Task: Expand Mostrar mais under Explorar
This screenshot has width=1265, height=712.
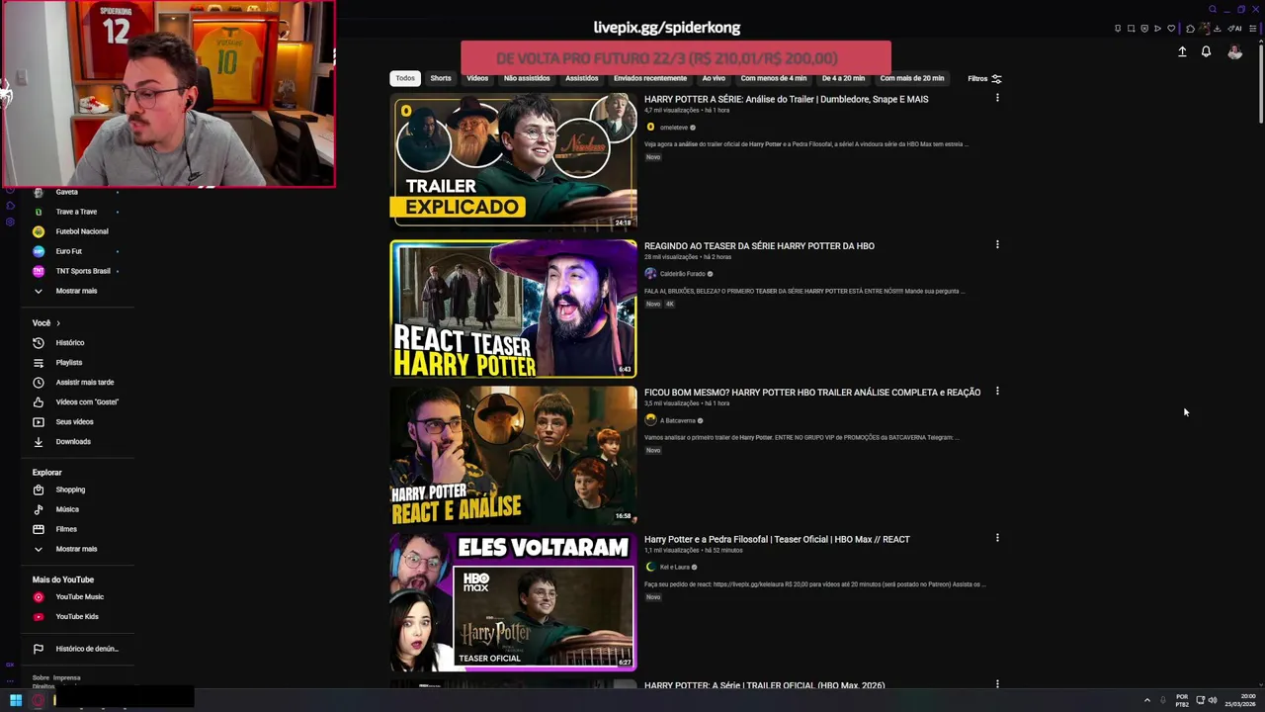Action: [75, 549]
